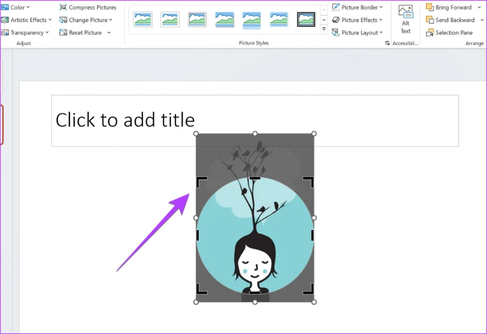Click the top middle crop handle
This screenshot has width=487, height=334.
(x=254, y=178)
